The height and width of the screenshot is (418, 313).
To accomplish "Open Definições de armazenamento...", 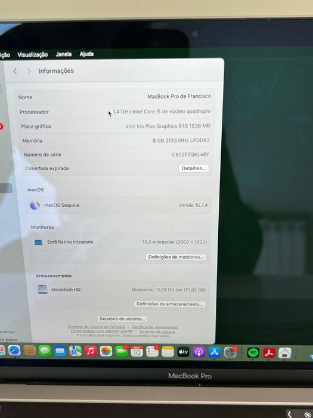I will point(169,304).
